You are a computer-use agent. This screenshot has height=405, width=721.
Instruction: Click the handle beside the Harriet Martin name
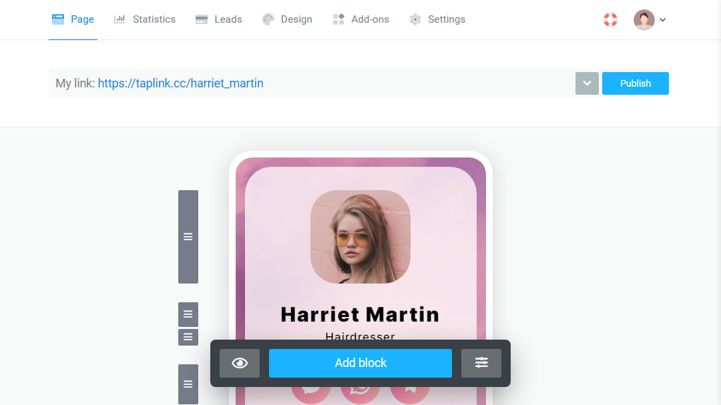pos(188,314)
